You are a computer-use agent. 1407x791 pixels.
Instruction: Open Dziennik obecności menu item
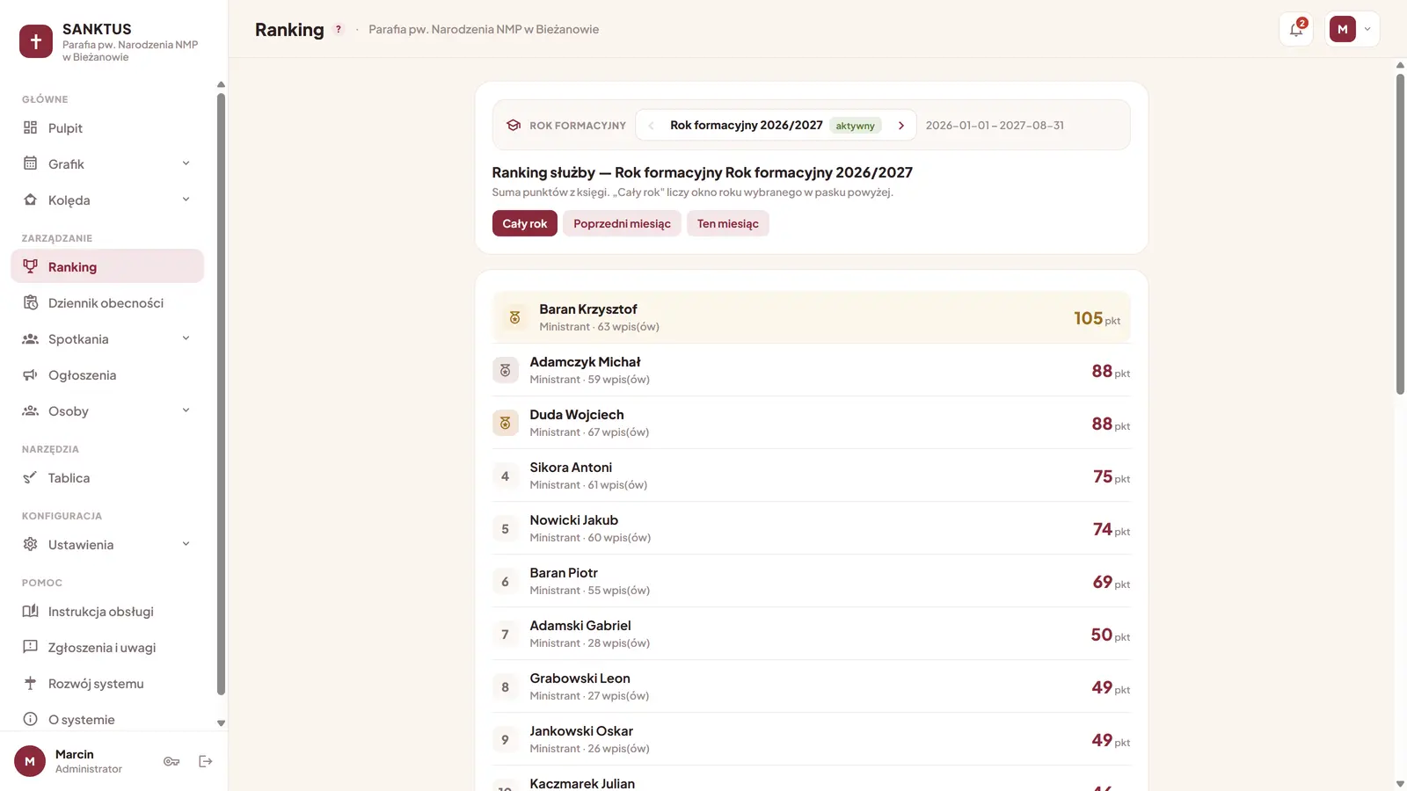[107, 302]
